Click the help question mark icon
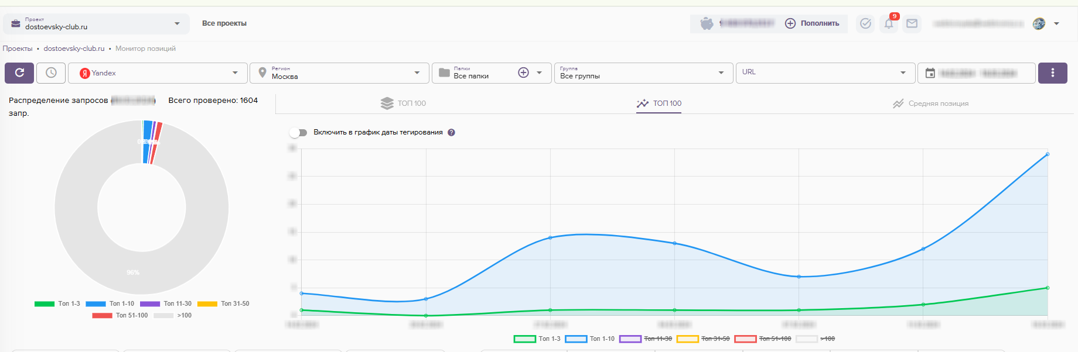This screenshot has width=1078, height=352. (x=451, y=133)
